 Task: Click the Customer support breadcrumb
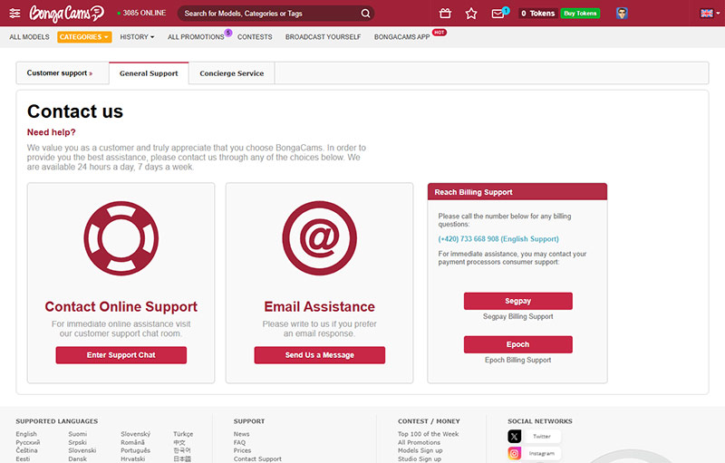click(60, 73)
